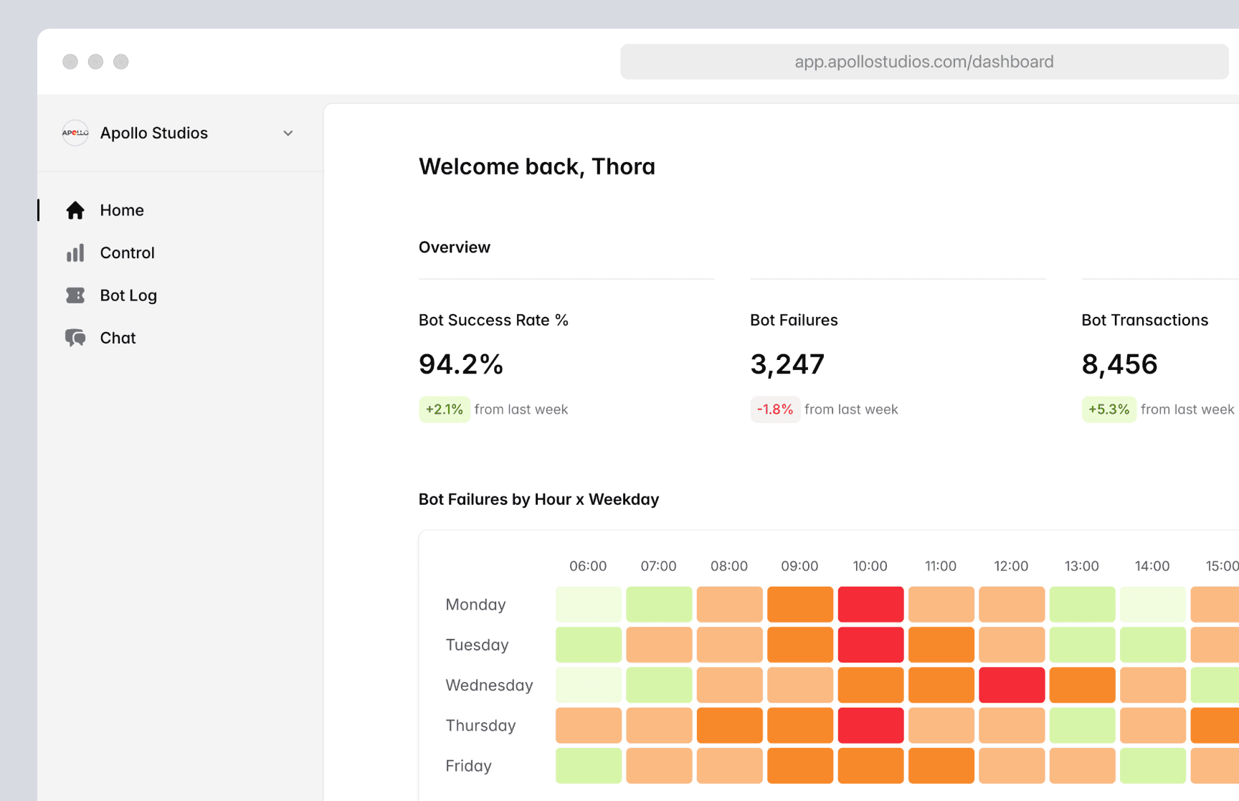Click the Welcome back, Thora heading

click(x=537, y=167)
